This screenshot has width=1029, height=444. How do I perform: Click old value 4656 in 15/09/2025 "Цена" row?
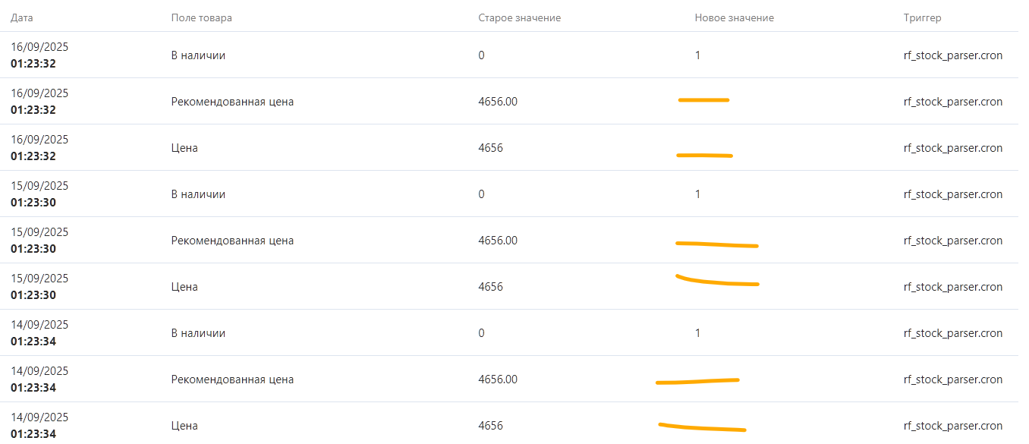pyautogui.click(x=490, y=287)
